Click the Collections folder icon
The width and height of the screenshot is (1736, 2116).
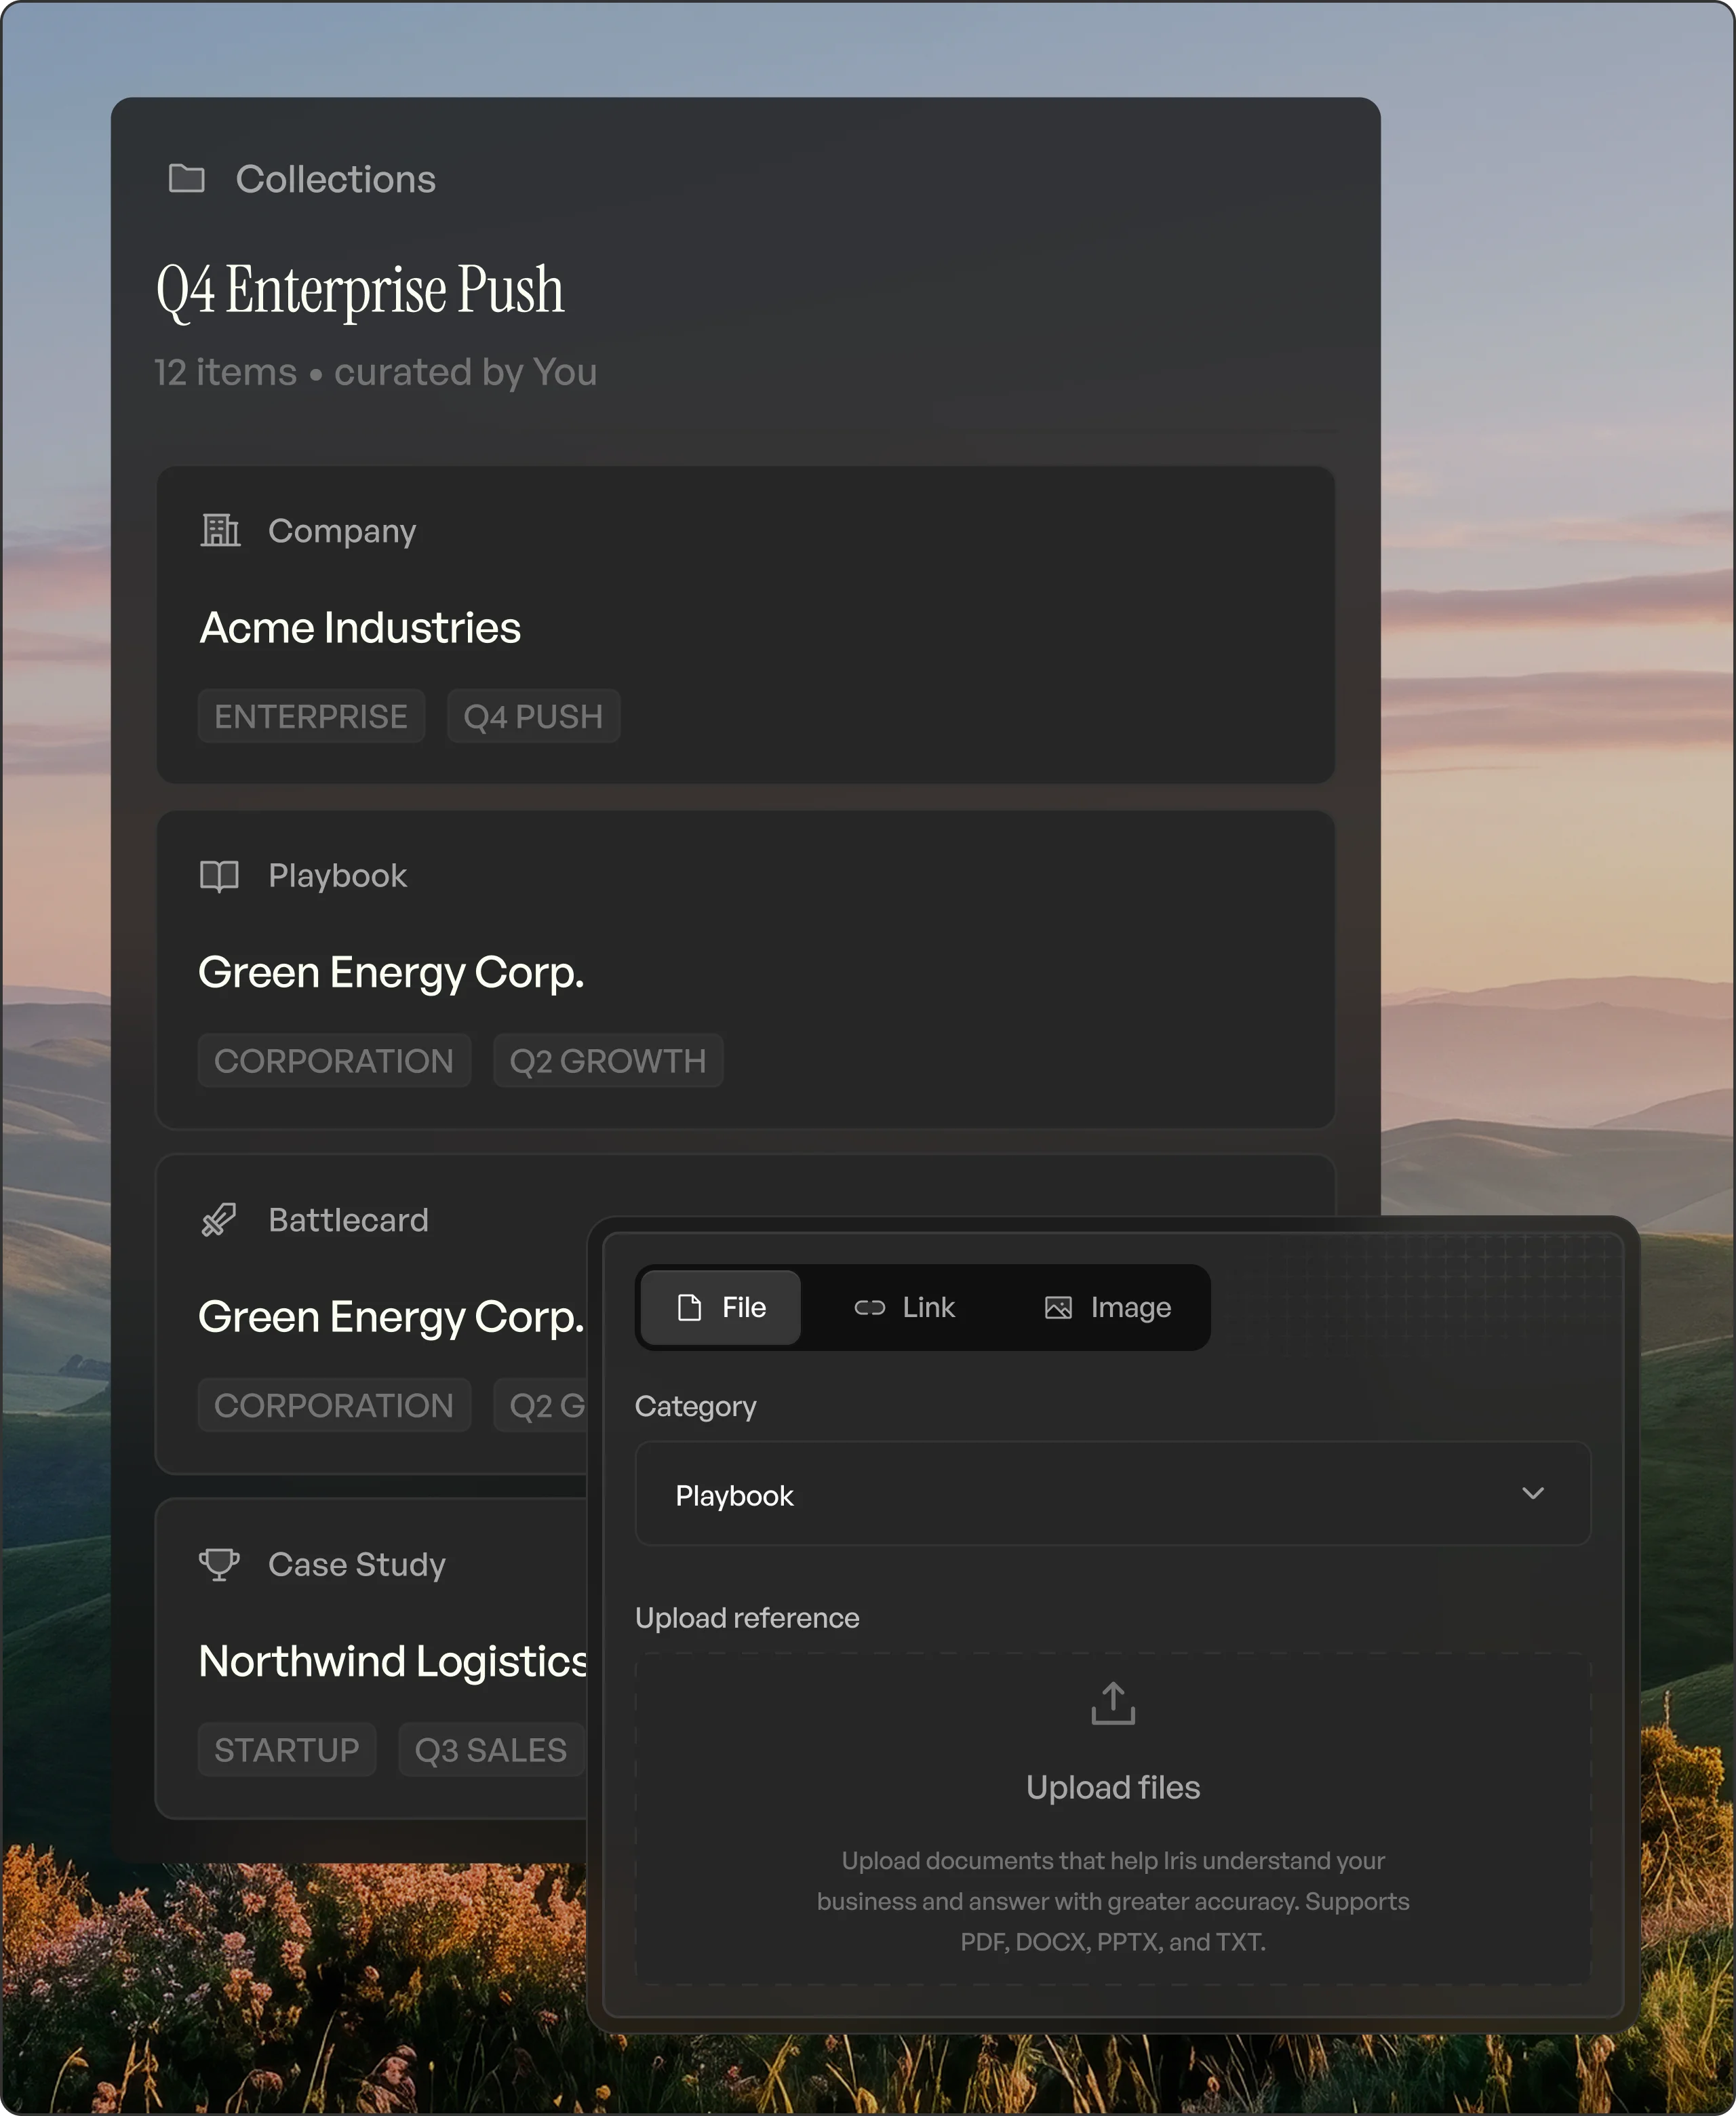186,179
